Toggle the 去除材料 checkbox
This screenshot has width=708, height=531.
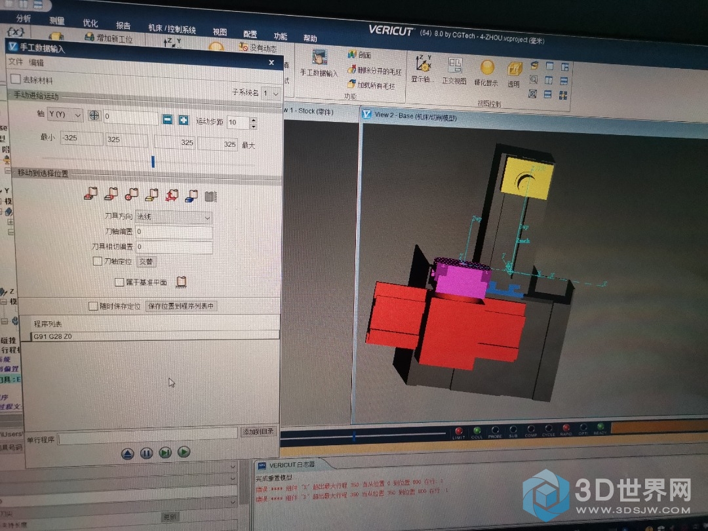[15, 79]
